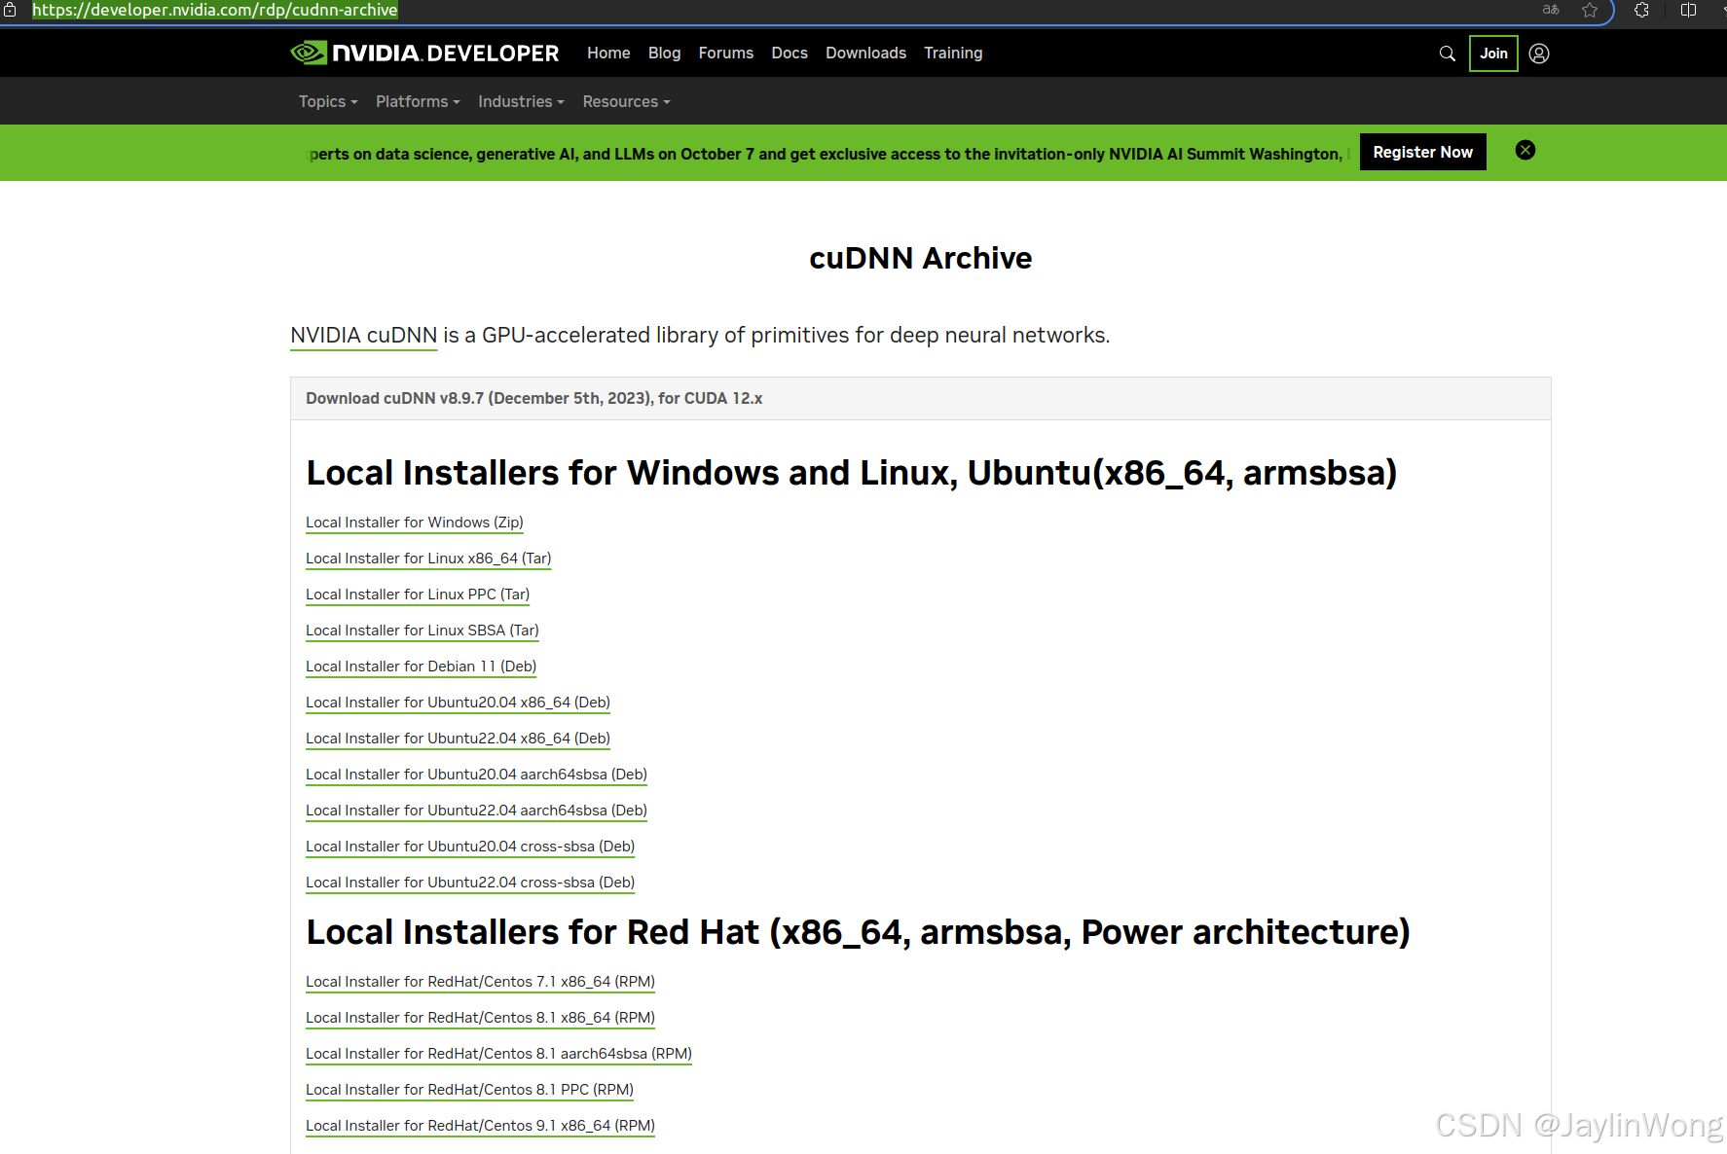Select the URL in address bar
1727x1154 pixels.
[x=215, y=10]
